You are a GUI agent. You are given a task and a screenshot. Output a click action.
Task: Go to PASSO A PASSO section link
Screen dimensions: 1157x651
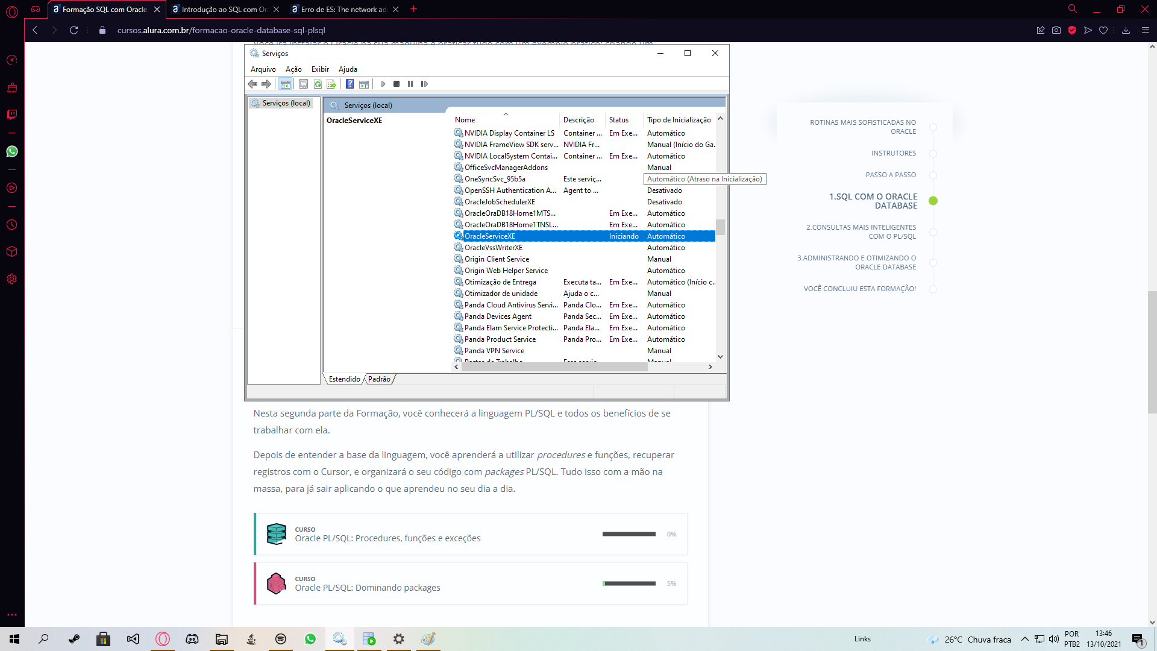click(x=891, y=175)
